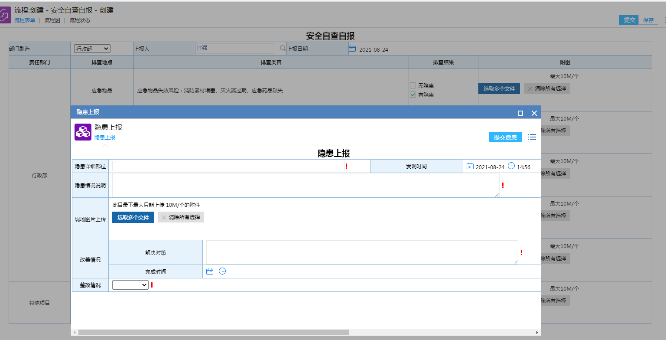
Task: Uncheck the 有隐患 checkbox
Action: pos(413,95)
